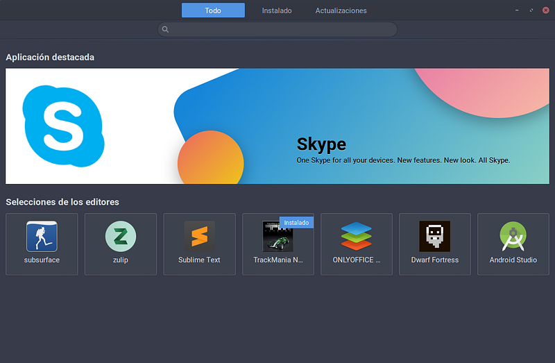The width and height of the screenshot is (555, 363).
Task: Close the window with red X button
Action: (546, 10)
